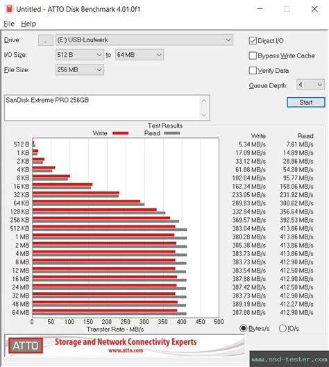Image resolution: width=329 pixels, height=367 pixels.
Task: Open the File menu
Action: (9, 24)
